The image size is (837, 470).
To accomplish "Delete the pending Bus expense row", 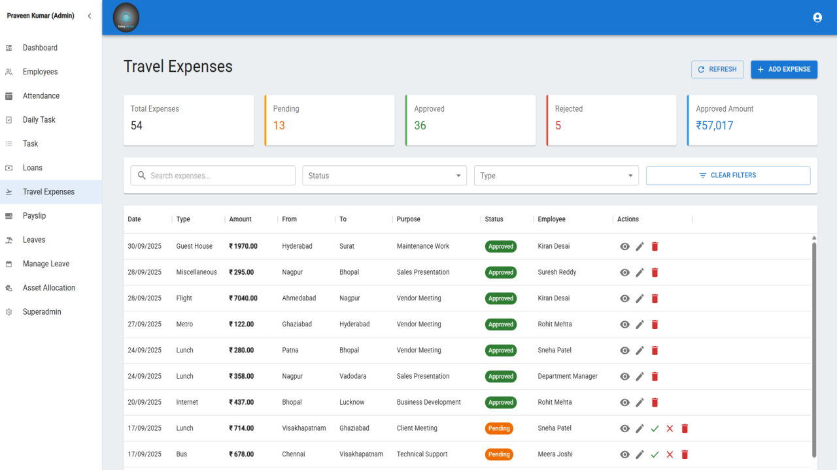I will (x=685, y=454).
